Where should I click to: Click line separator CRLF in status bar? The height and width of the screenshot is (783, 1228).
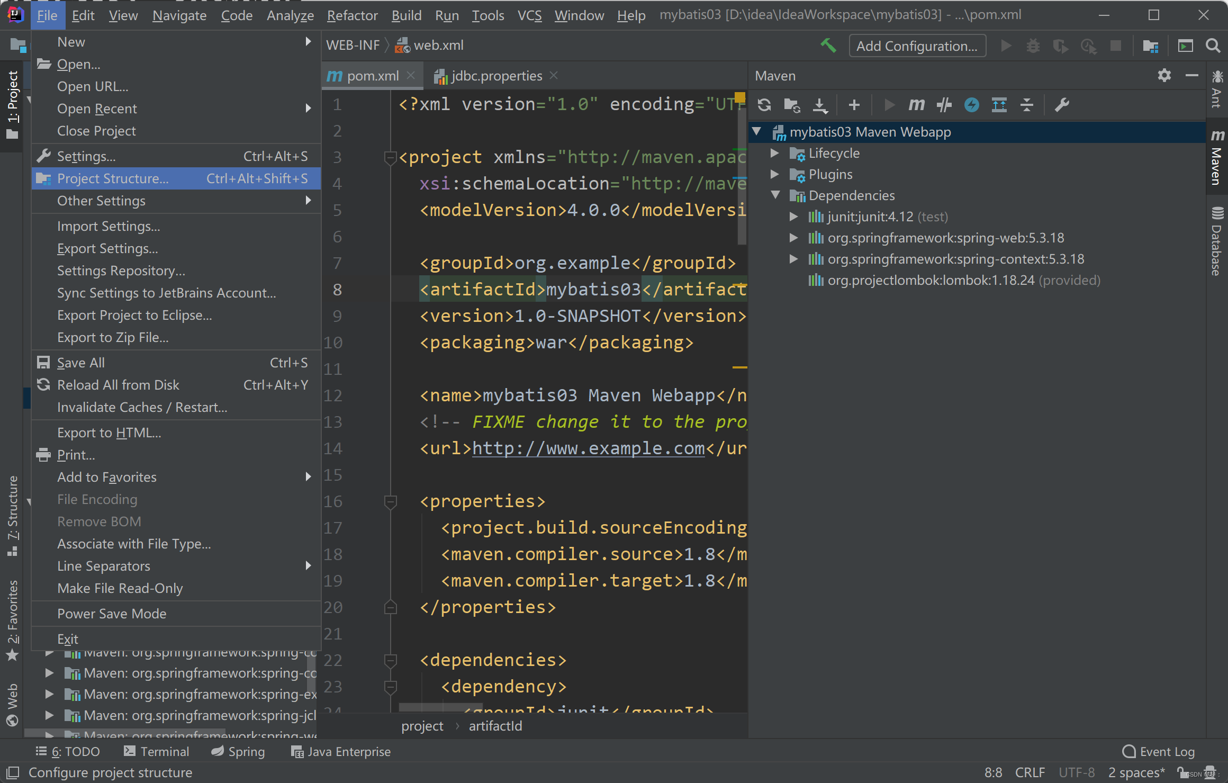[x=1030, y=772]
